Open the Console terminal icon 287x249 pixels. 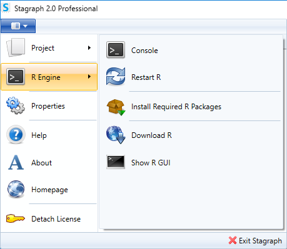pyautogui.click(x=116, y=50)
